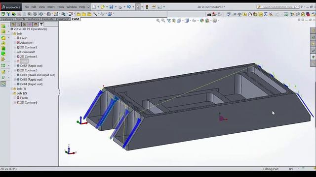Open the Select tool dropdown arrow

(x=142, y=7)
